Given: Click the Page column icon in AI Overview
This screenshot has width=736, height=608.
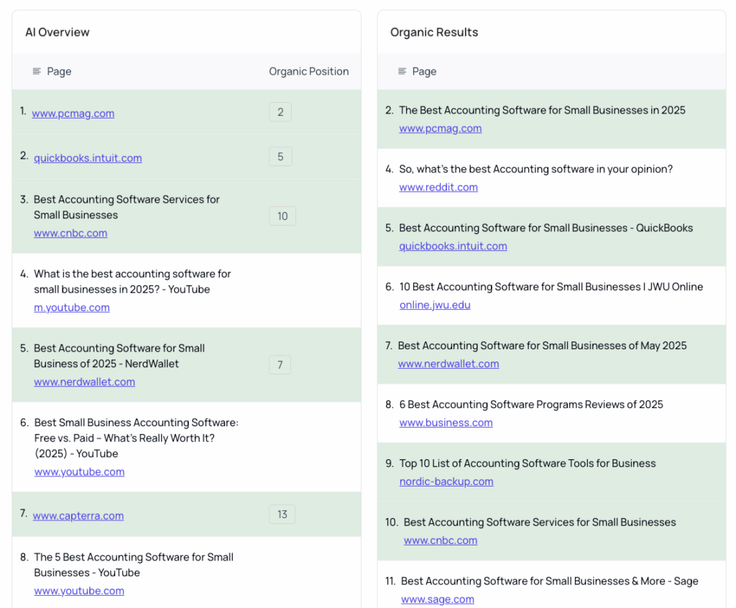Looking at the screenshot, I should pos(37,71).
